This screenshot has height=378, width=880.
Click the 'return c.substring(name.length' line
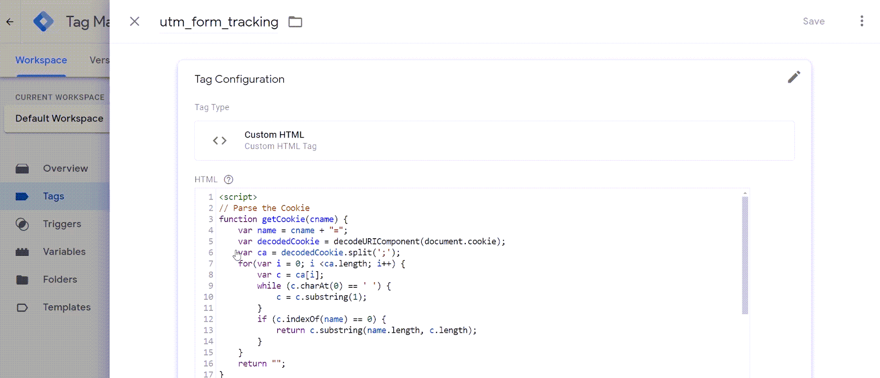tap(377, 330)
